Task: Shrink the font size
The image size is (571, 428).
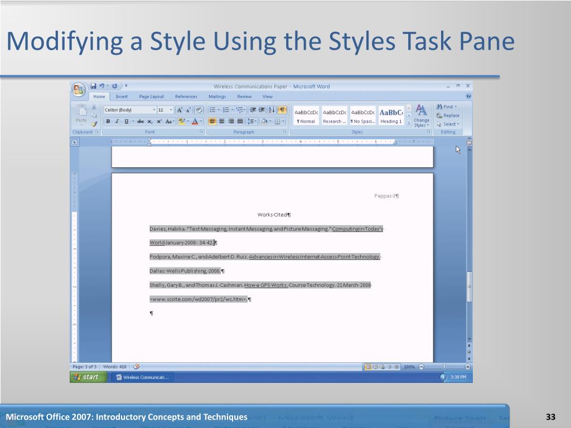Action: click(188, 110)
